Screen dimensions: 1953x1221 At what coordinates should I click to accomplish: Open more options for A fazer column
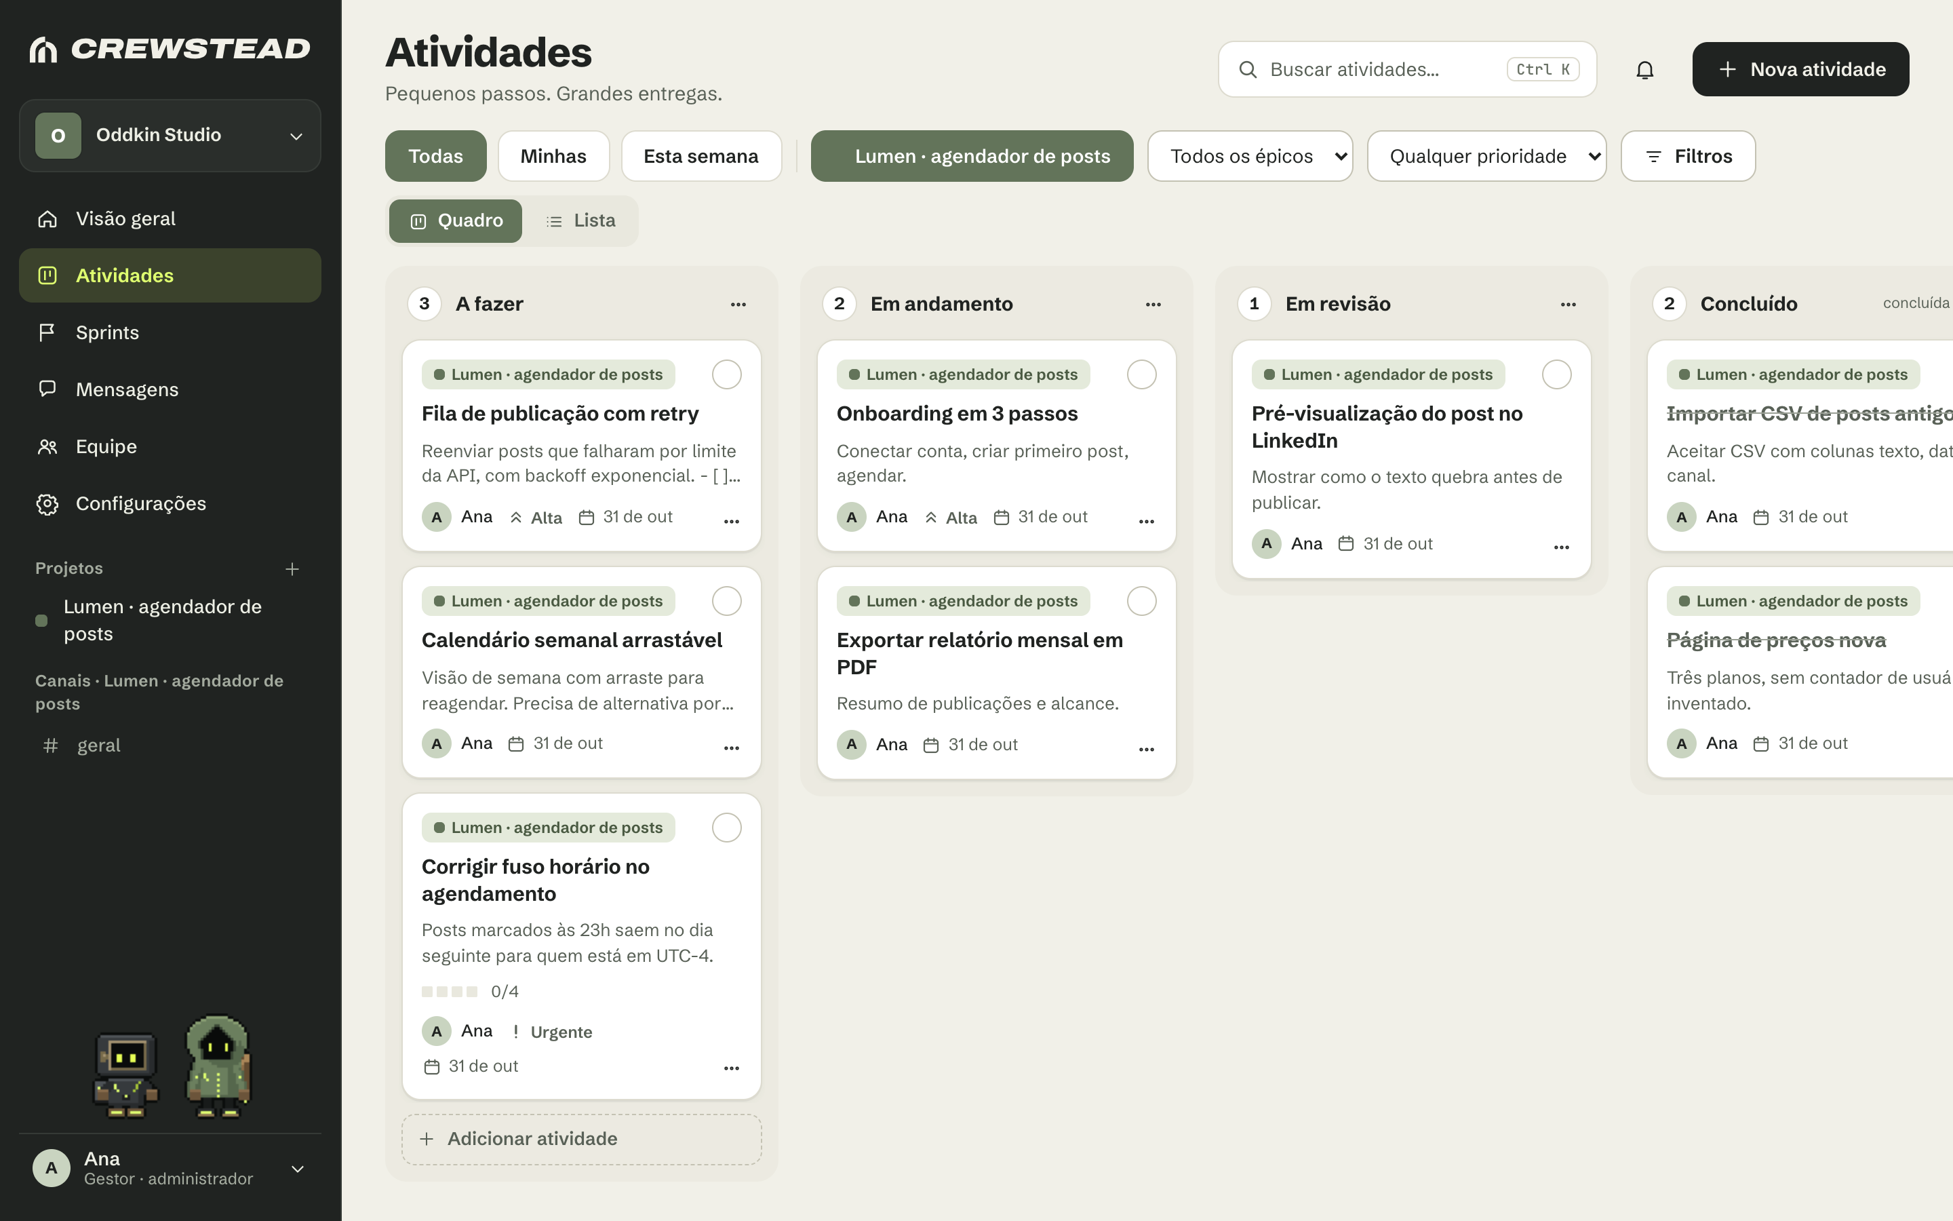(738, 305)
